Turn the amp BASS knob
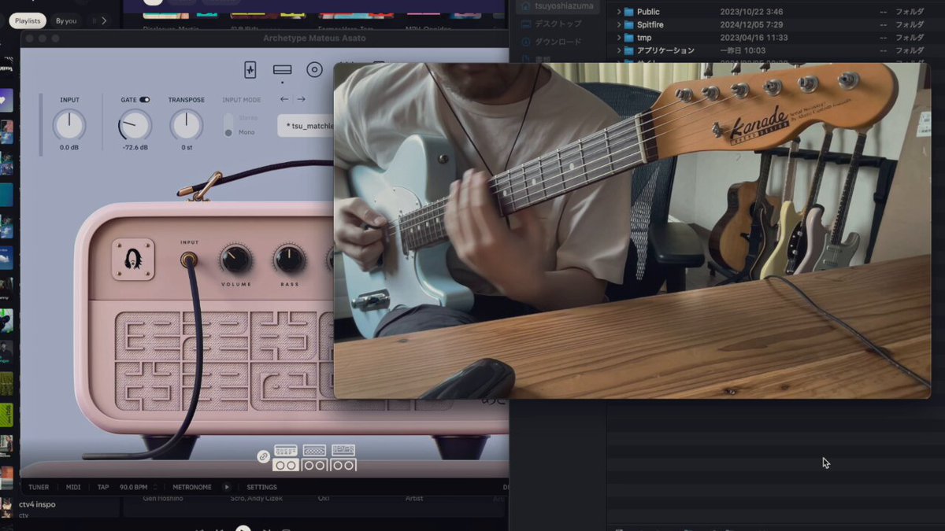945x531 pixels. coord(289,259)
